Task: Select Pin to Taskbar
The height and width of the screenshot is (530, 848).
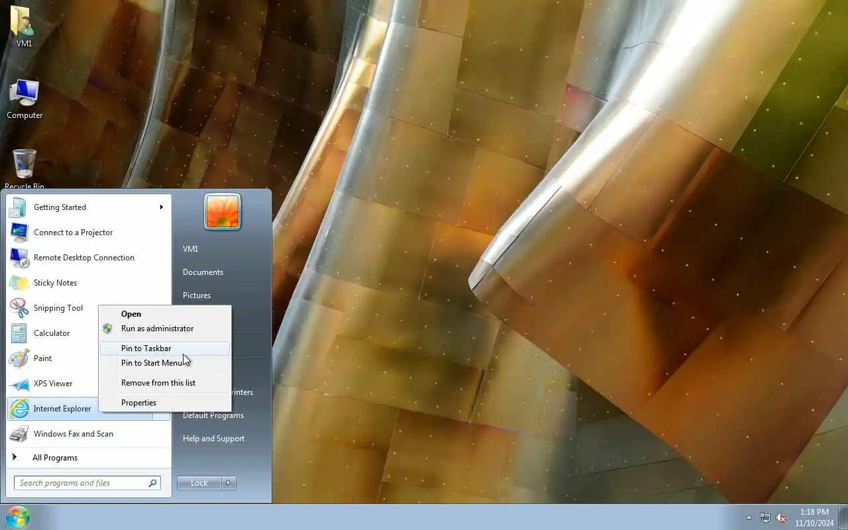Action: tap(165, 348)
